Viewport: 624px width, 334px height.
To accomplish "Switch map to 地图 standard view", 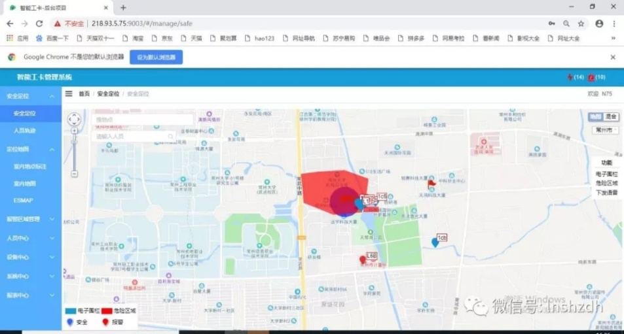I will point(595,116).
